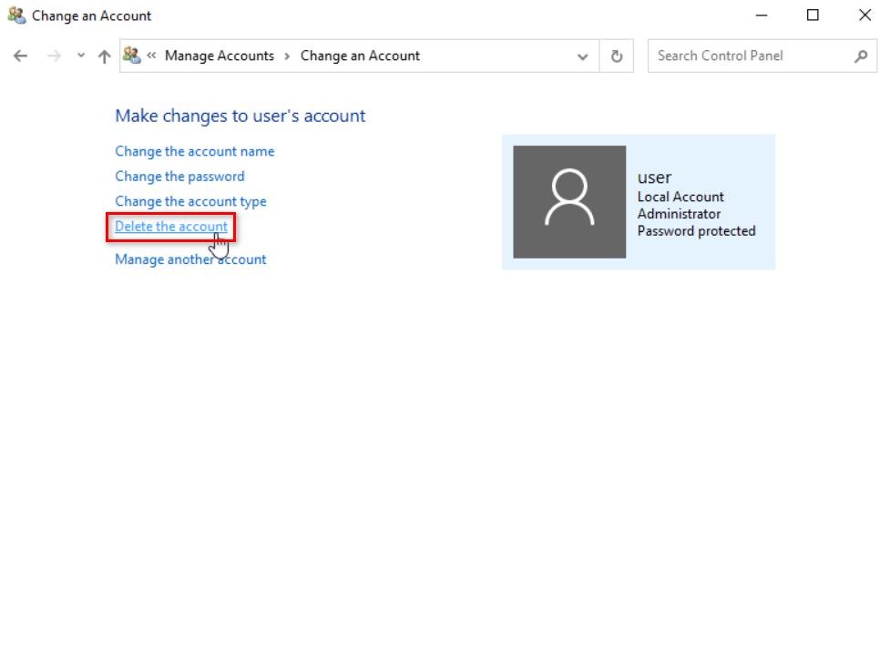Click the 'user' account name text
Screen dimensions: 890x670
tap(654, 178)
